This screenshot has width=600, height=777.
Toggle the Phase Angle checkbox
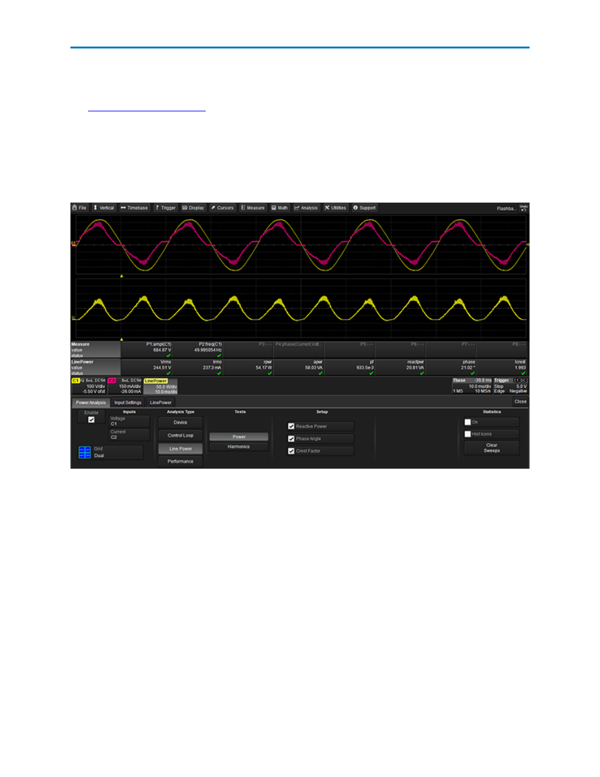point(291,439)
